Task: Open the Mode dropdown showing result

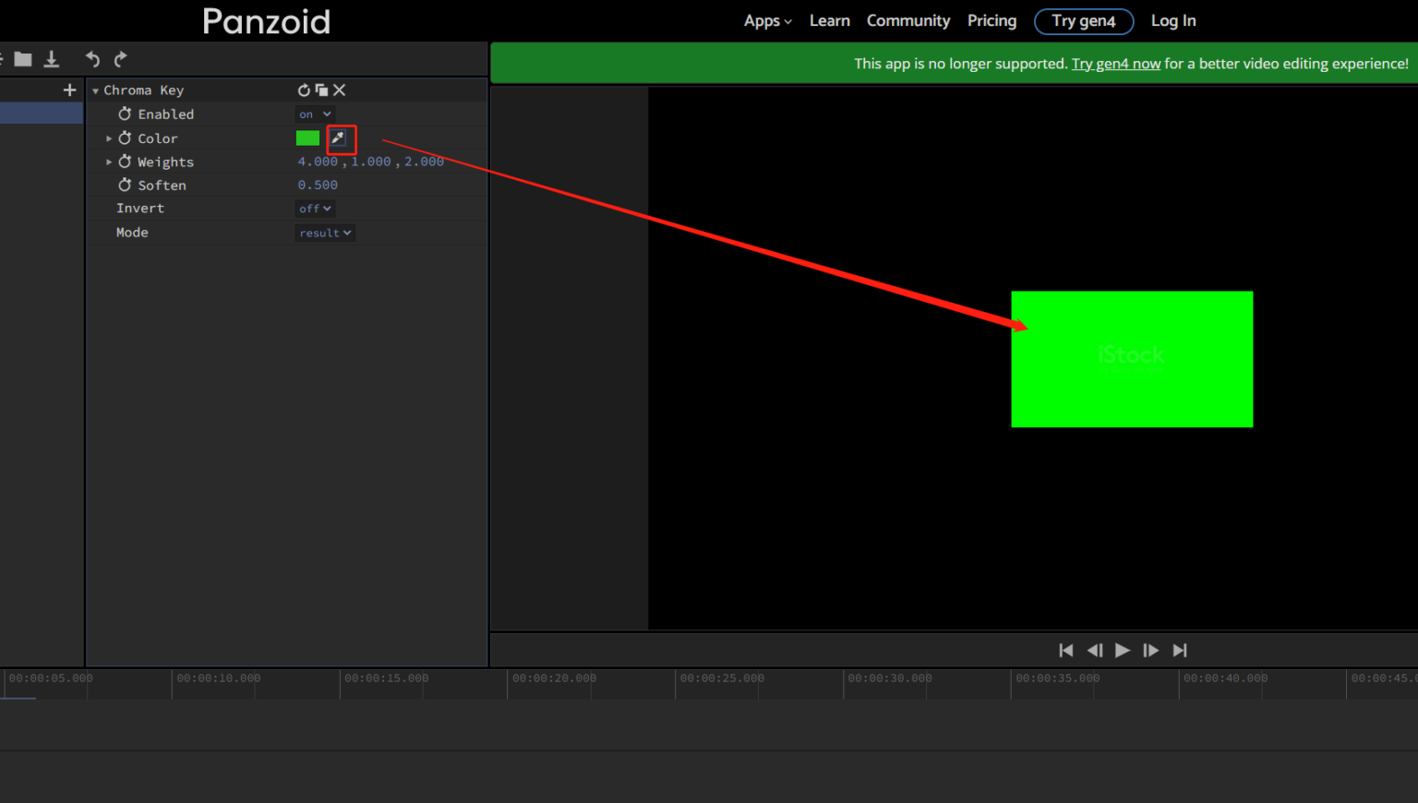Action: (x=325, y=232)
